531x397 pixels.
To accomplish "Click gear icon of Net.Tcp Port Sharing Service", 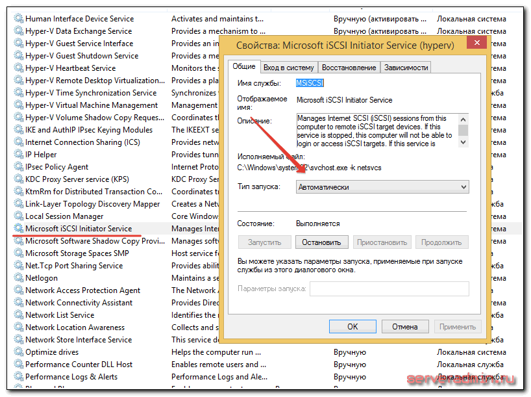I will point(18,266).
